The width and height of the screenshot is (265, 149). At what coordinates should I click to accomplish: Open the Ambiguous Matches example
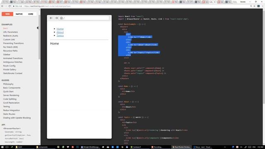click(x=13, y=62)
